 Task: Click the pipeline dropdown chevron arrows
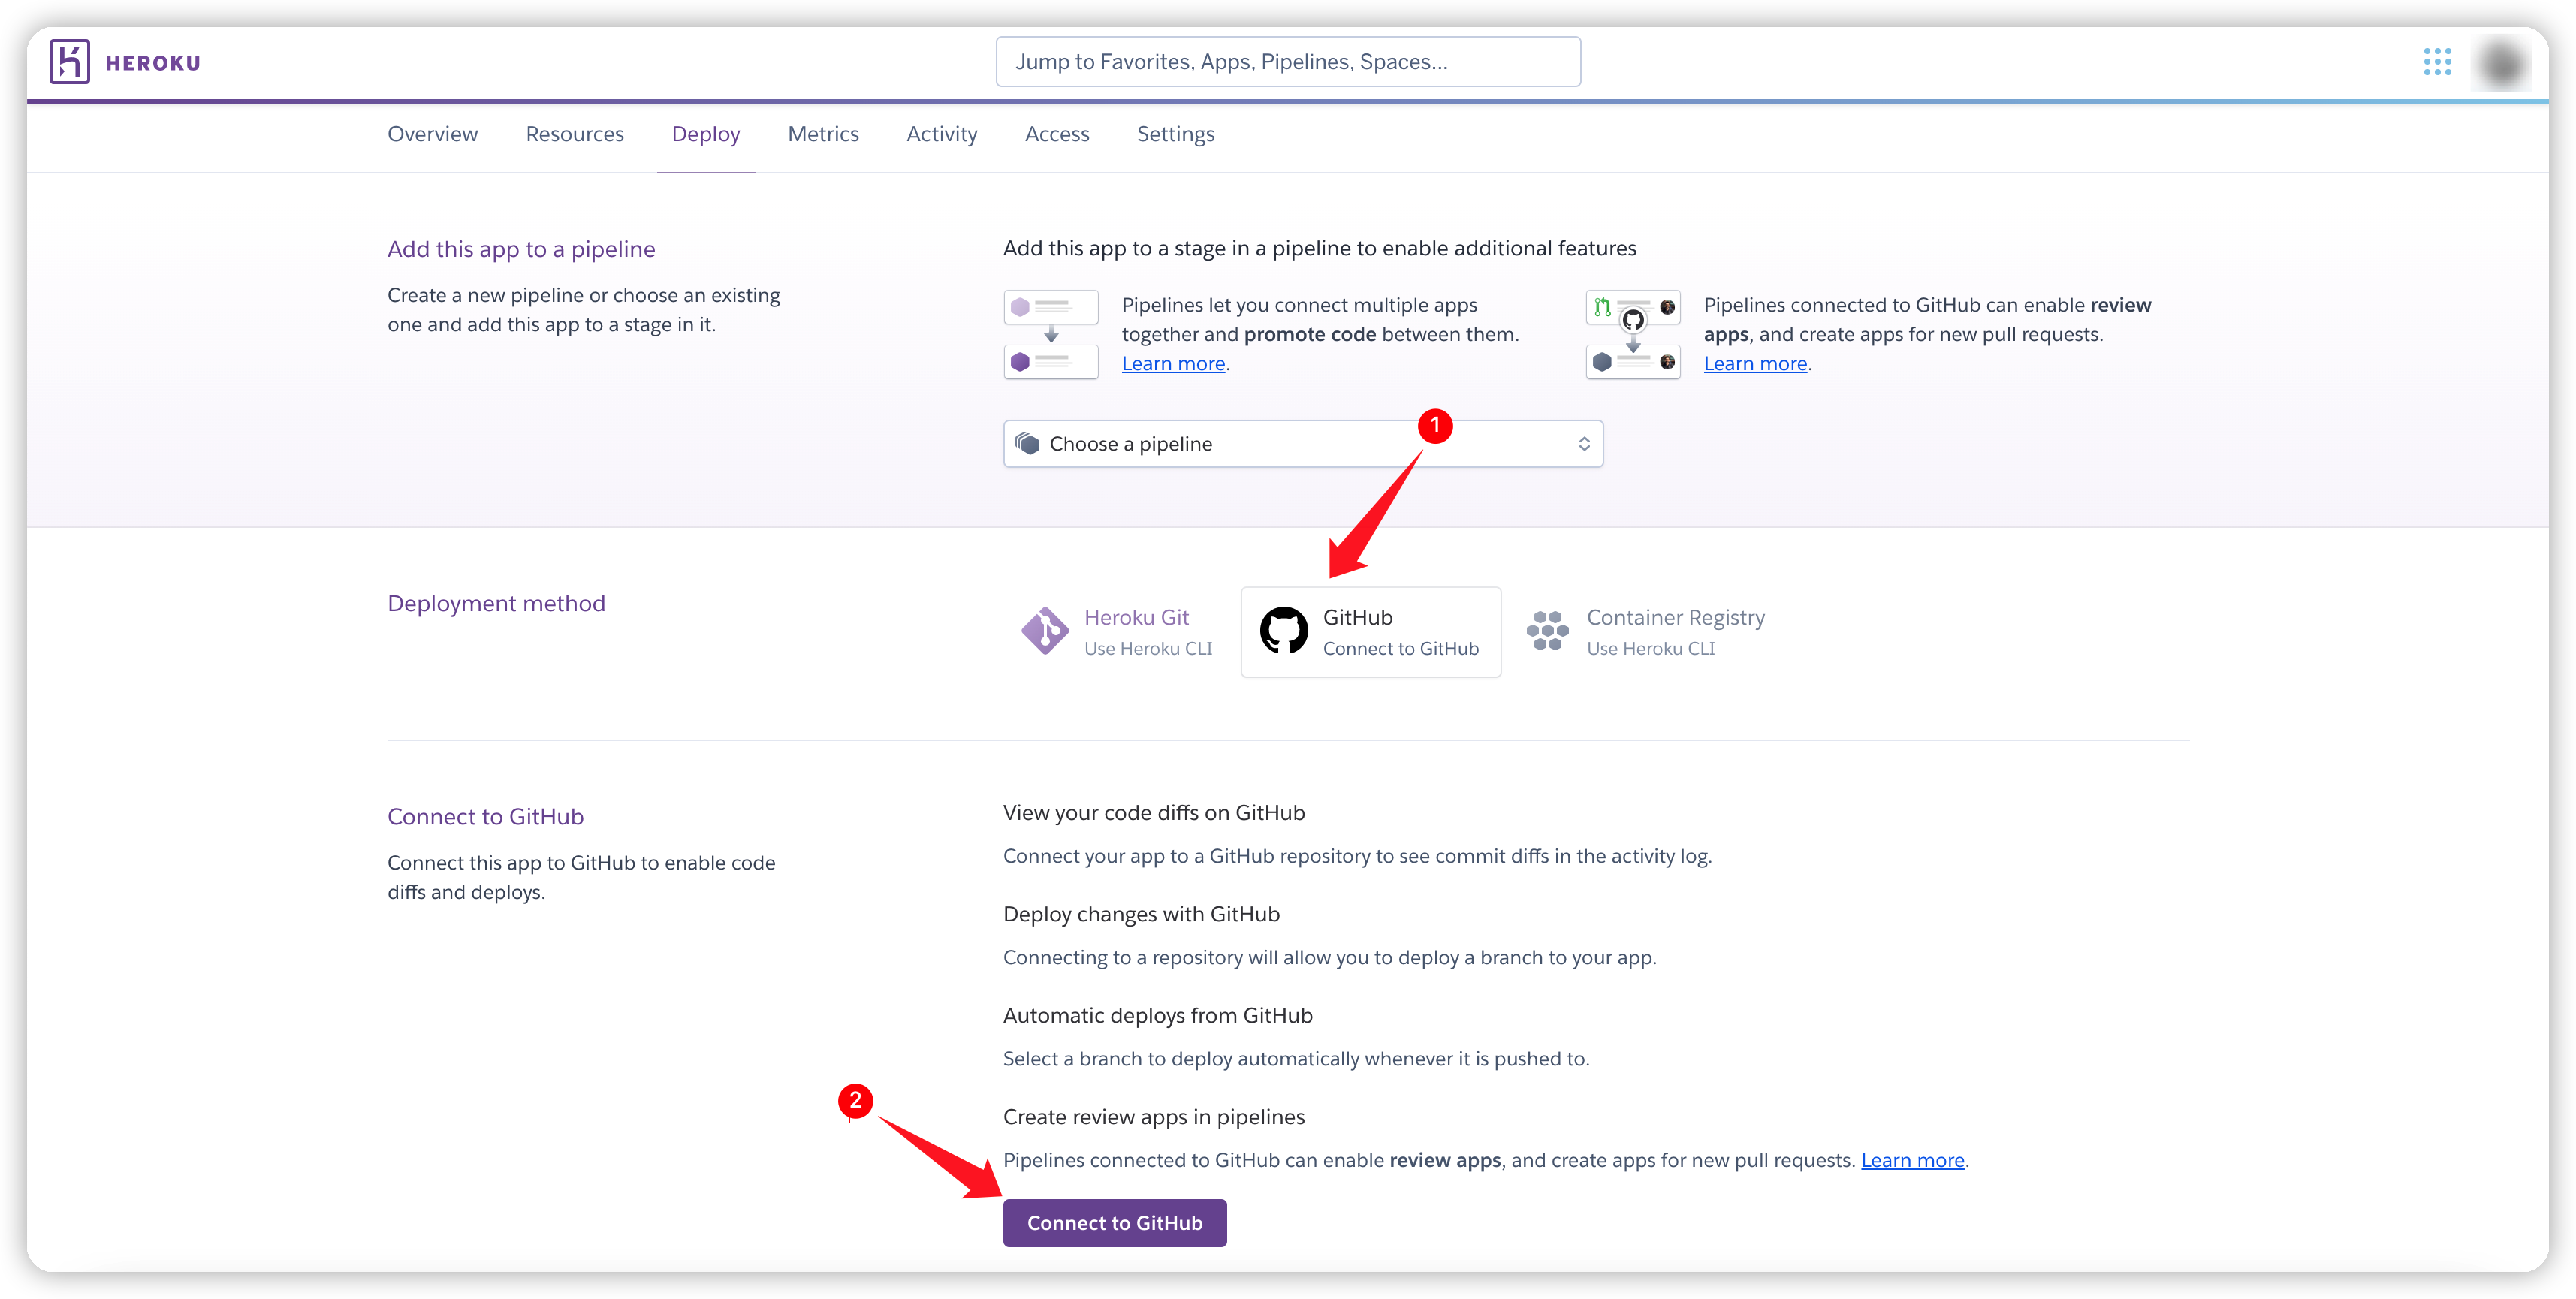(x=1584, y=444)
